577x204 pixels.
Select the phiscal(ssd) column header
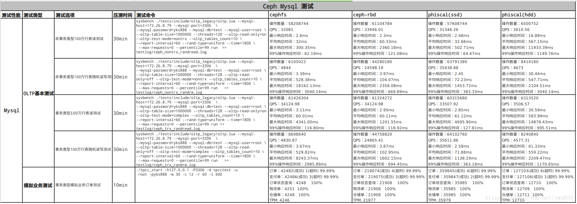pos(464,15)
